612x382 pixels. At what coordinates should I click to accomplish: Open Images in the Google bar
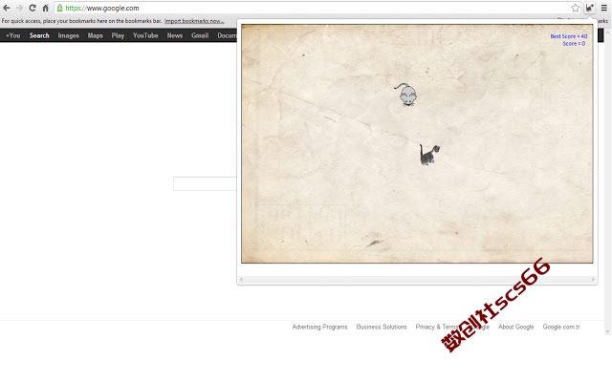click(x=68, y=35)
